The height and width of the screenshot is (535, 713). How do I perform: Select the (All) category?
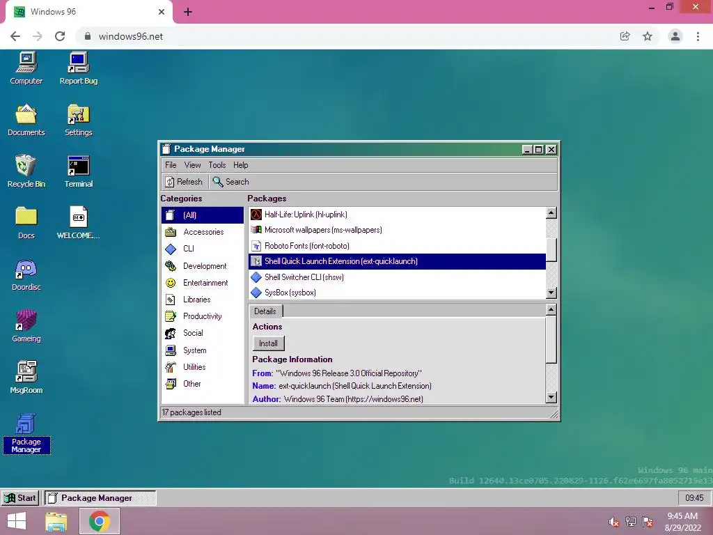pyautogui.click(x=203, y=215)
